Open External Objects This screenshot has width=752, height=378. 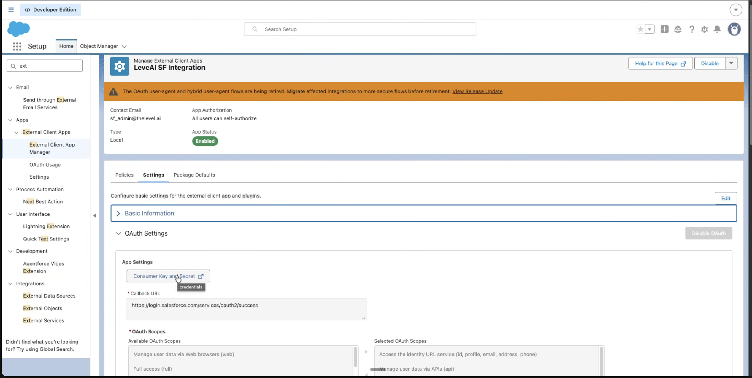click(43, 309)
